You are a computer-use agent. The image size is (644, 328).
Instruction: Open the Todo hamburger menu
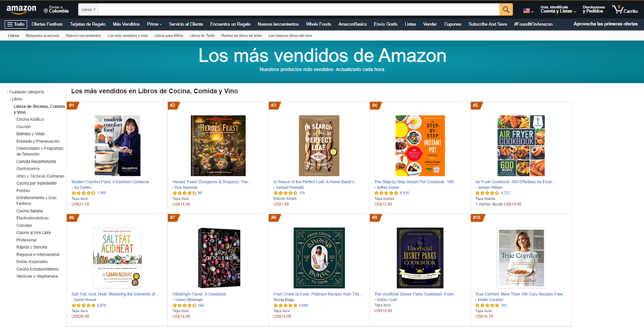click(16, 24)
